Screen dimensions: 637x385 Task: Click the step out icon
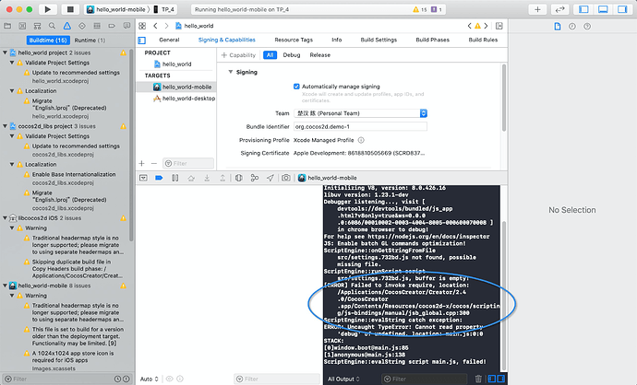pos(222,178)
